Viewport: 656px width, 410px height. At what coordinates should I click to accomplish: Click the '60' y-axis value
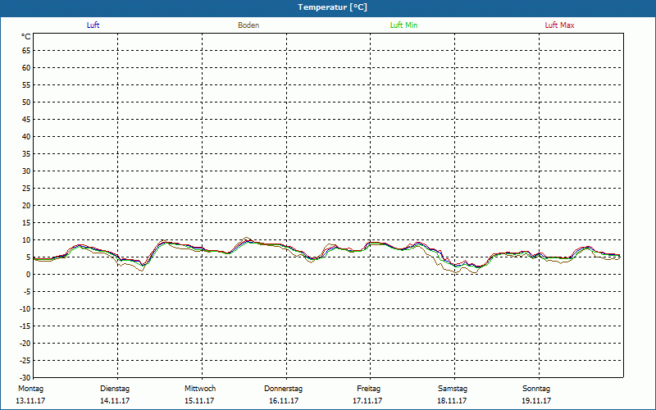(26, 68)
